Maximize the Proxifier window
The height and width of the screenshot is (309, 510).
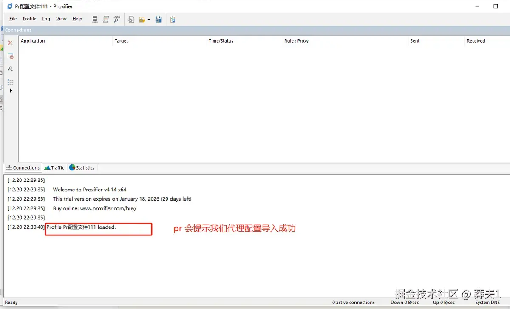click(x=496, y=6)
